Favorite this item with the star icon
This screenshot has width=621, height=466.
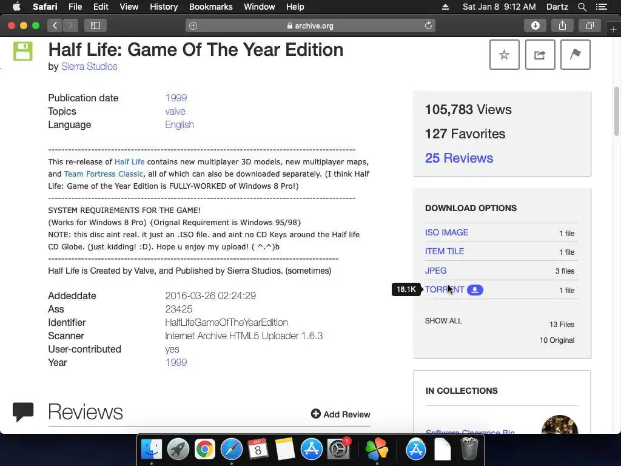[x=504, y=55]
